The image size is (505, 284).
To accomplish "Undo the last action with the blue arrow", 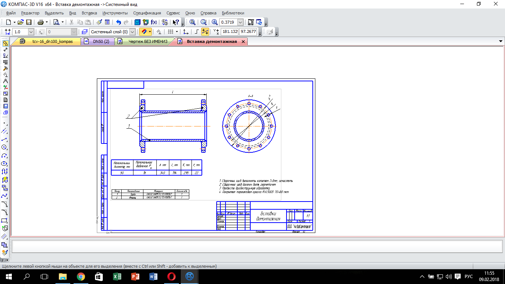I will click(x=118, y=22).
